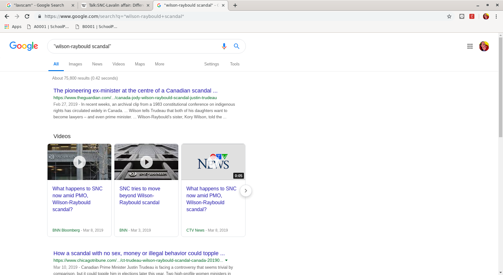Open the search Tools options

(x=235, y=64)
